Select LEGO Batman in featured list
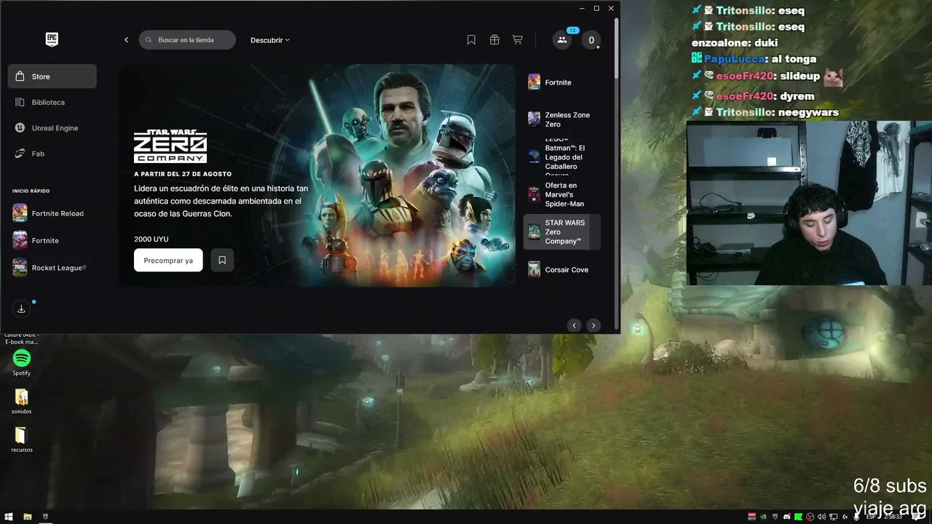Image resolution: width=932 pixels, height=524 pixels. point(562,156)
